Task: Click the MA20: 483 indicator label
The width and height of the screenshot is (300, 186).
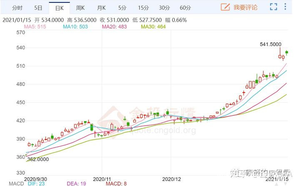Action: tap(115, 27)
